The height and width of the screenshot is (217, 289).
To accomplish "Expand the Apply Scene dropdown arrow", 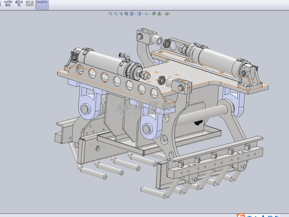I will tap(162, 14).
